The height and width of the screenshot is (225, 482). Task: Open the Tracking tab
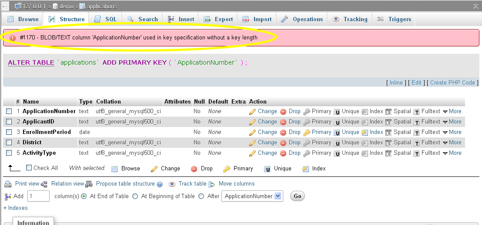pos(349,19)
